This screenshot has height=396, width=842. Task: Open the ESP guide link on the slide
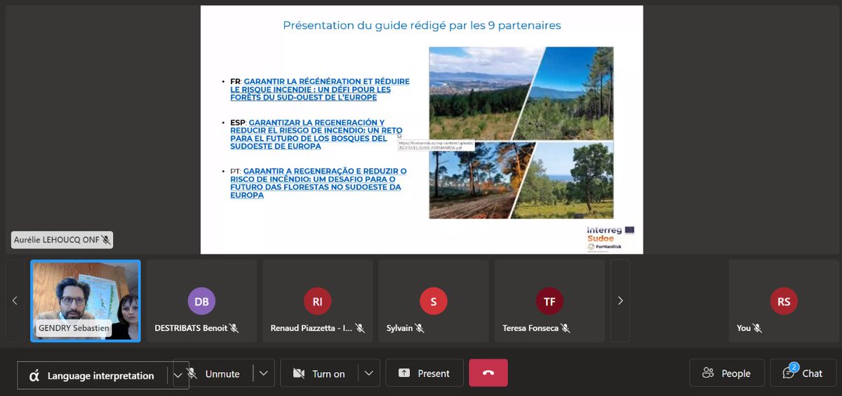pyautogui.click(x=316, y=135)
